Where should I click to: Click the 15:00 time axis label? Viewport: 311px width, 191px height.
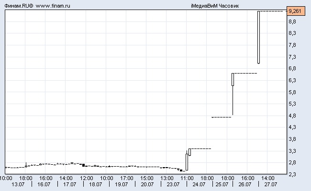[147, 178]
